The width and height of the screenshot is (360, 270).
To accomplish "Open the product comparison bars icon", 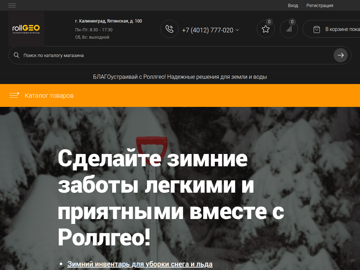I will (289, 28).
